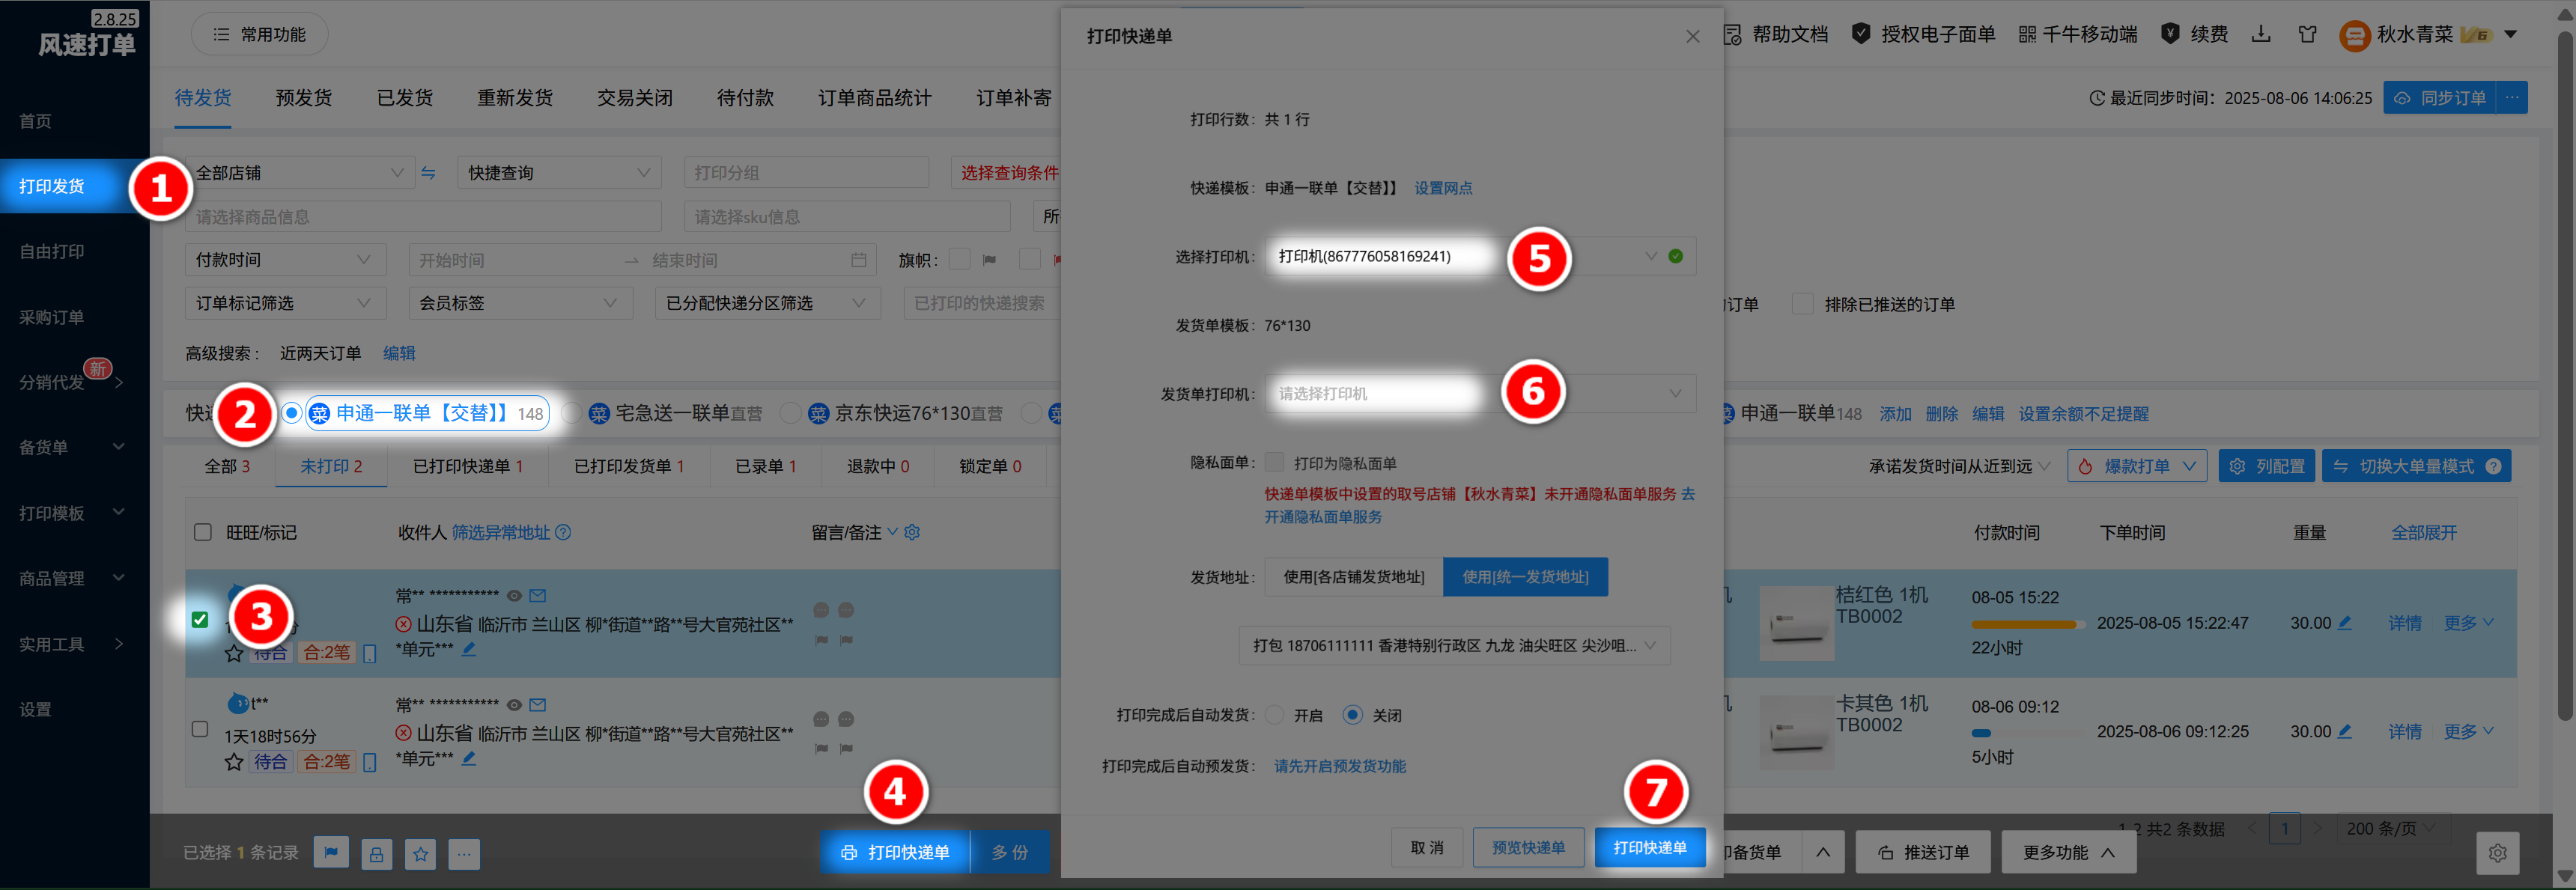Viewport: 2576px width, 890px height.
Task: Open the shirt skin/theme icon
Action: [x=2307, y=34]
